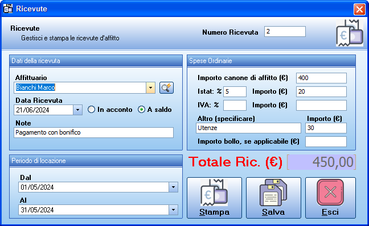Click the Salva floppy disk button
Viewport: 369px width, 226px height.
click(273, 198)
